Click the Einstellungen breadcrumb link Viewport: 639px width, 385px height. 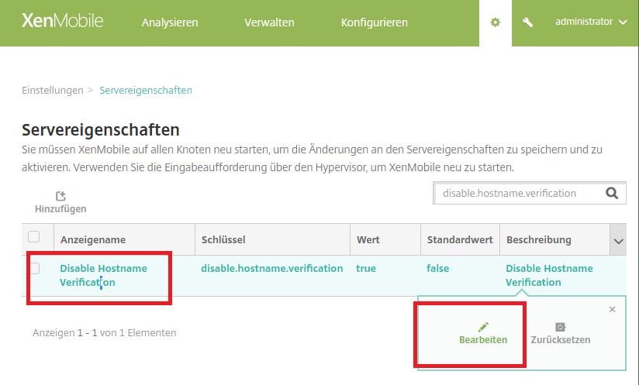point(52,90)
